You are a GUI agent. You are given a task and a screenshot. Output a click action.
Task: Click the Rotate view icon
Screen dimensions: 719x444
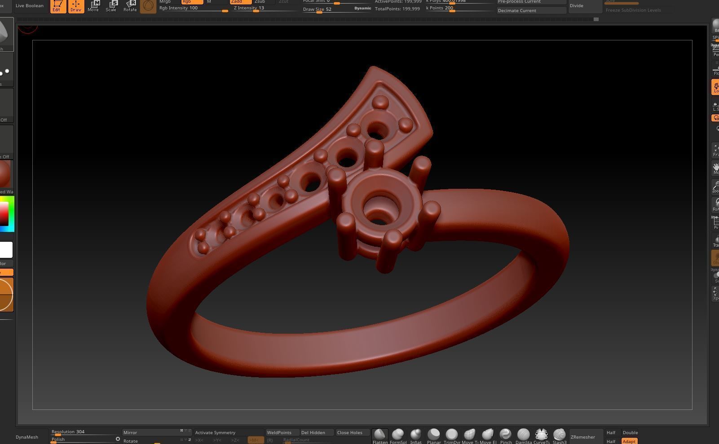[715, 205]
